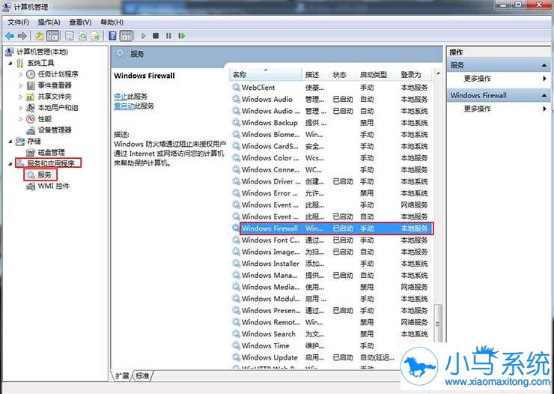The height and width of the screenshot is (394, 554).
Task: Select the WebClient service row
Action: point(332,88)
